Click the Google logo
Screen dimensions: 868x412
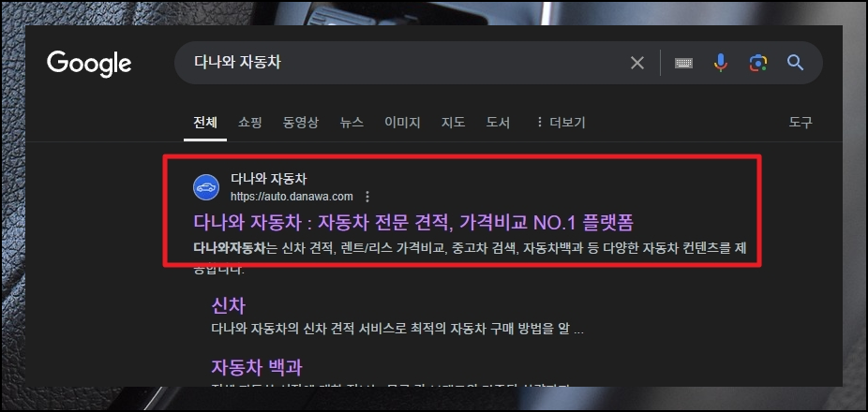click(89, 64)
